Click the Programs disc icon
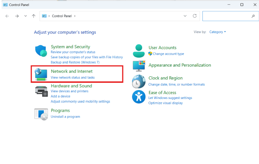The width and height of the screenshot is (259, 164). pos(41,114)
